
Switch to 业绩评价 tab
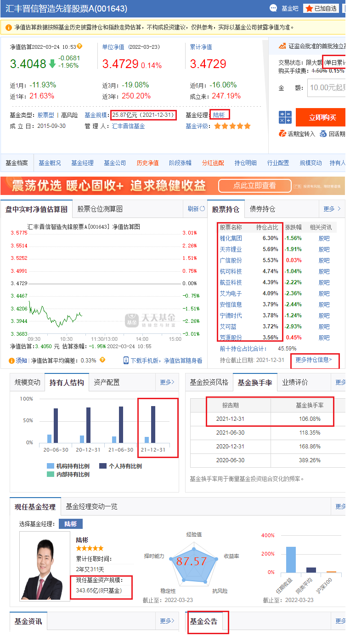pyautogui.click(x=295, y=382)
